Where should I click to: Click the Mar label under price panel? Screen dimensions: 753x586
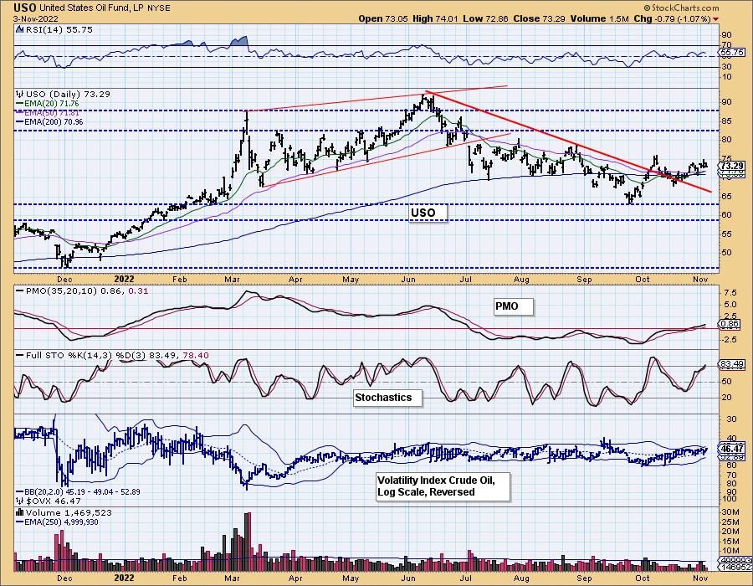(x=233, y=279)
